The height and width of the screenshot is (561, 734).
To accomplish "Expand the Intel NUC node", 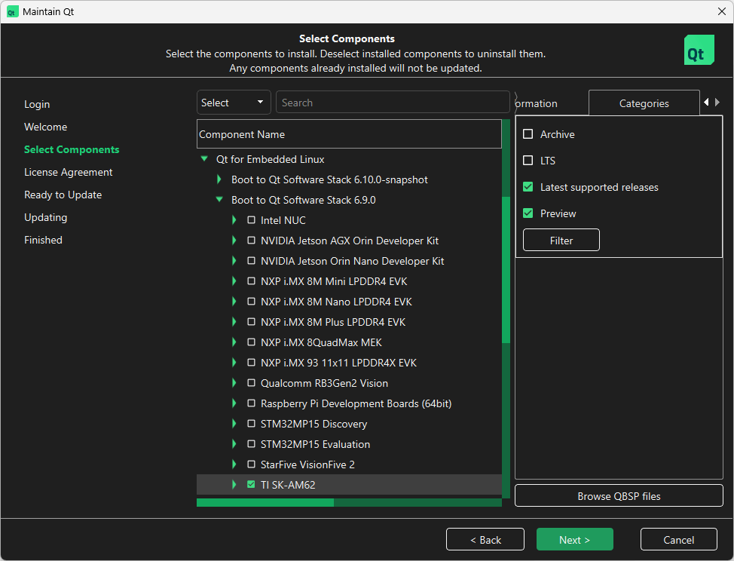I will click(x=234, y=220).
